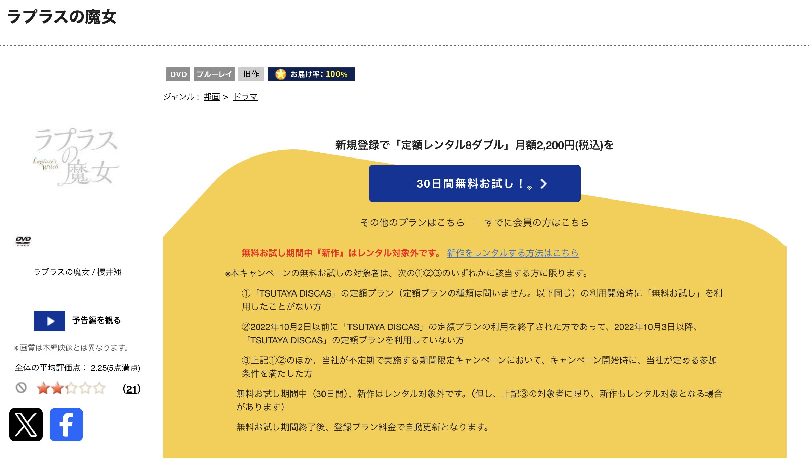Click the ラプラスの魔女 cover thumbnail
The width and height of the screenshot is (809, 466).
click(x=76, y=157)
